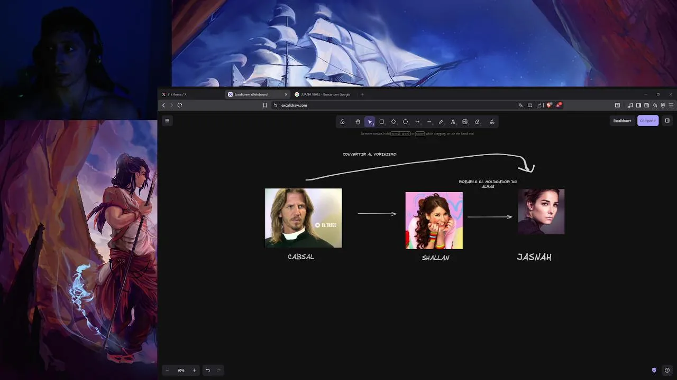
Task: Open the Leo AI sparkle icon
Action: (655, 105)
